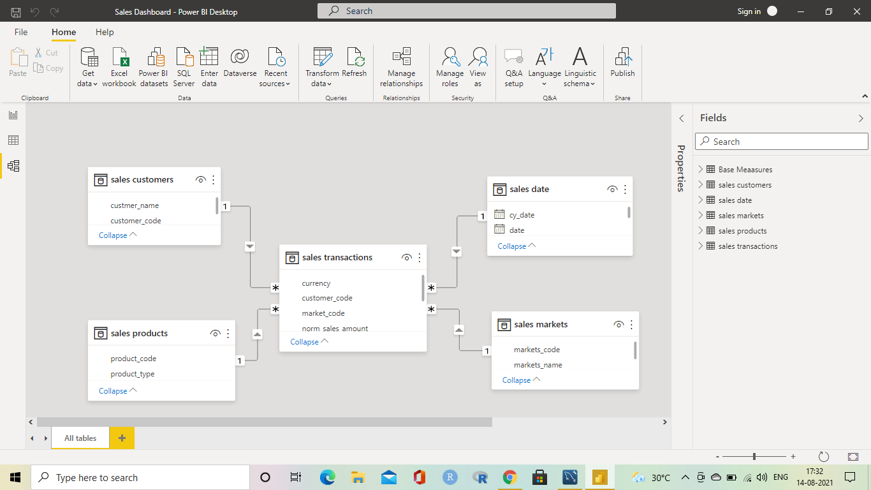This screenshot has height=490, width=871.
Task: Increase zoom using the zoom slider
Action: (793, 457)
